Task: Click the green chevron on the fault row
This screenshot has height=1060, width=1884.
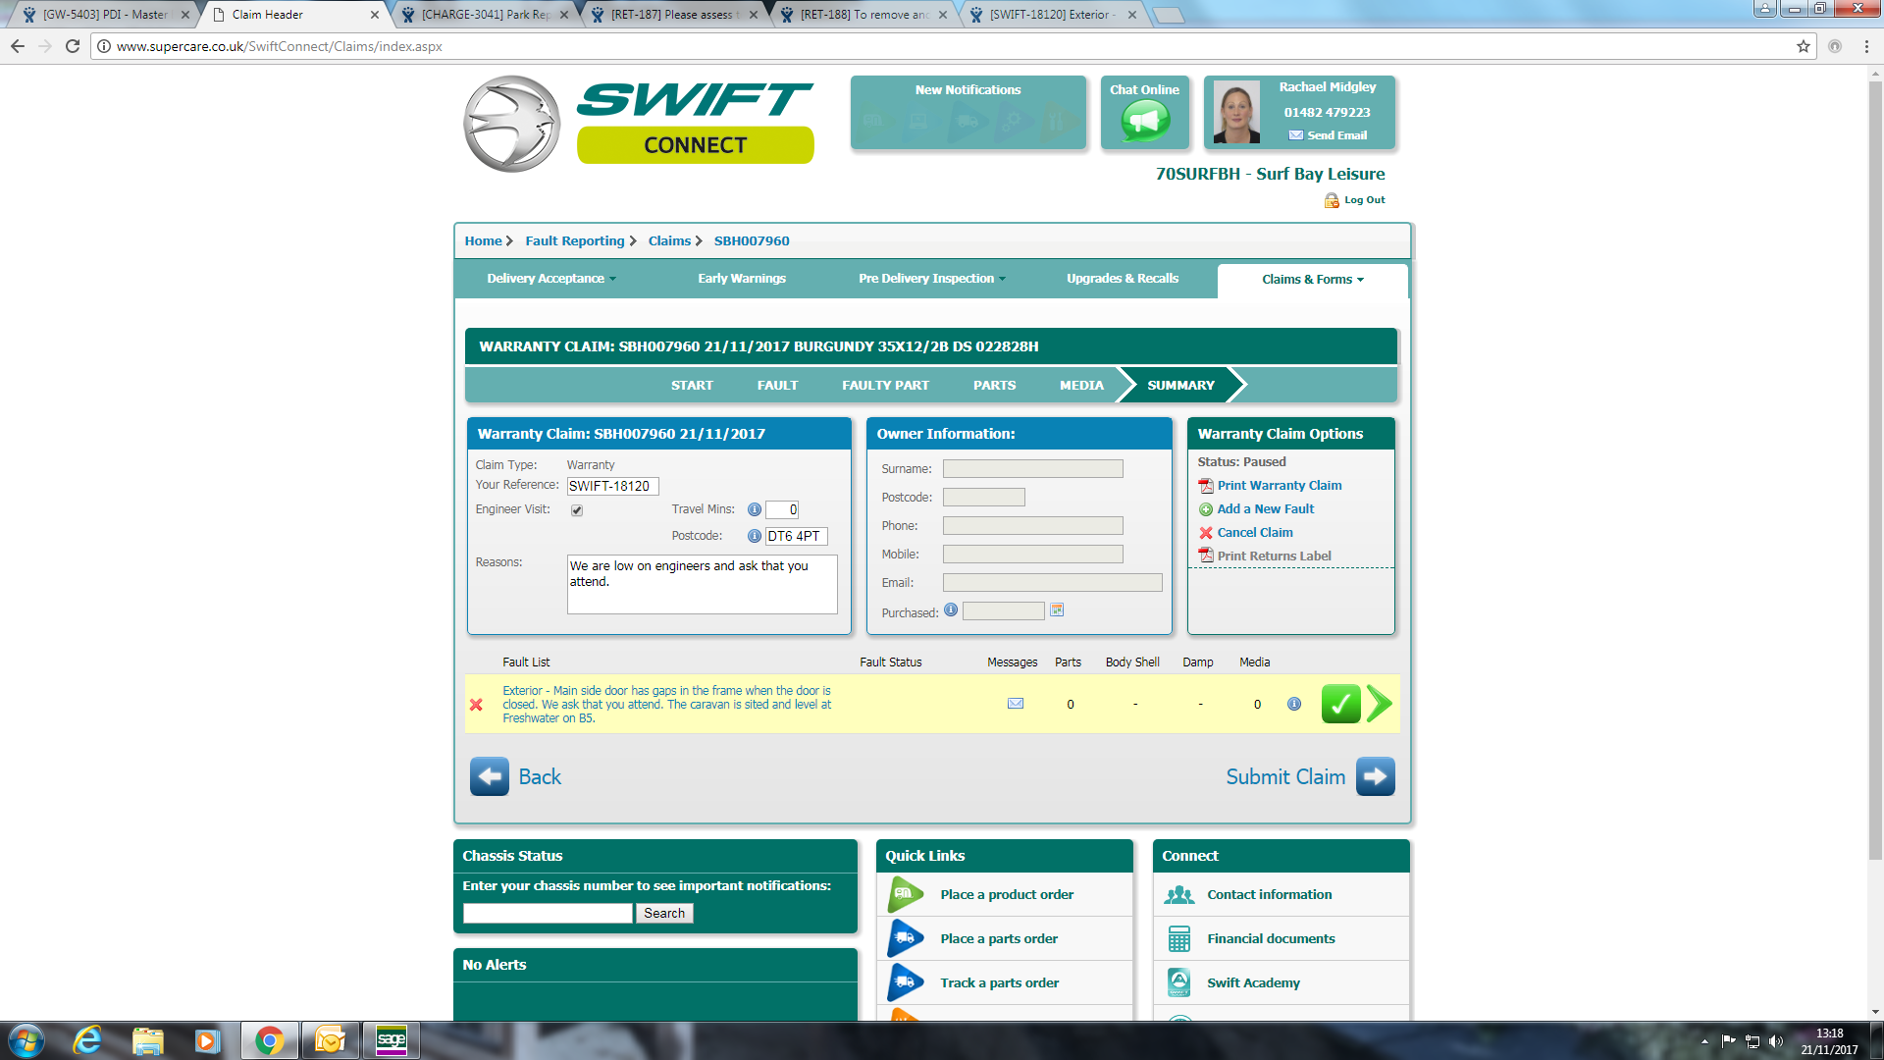Action: tap(1379, 704)
